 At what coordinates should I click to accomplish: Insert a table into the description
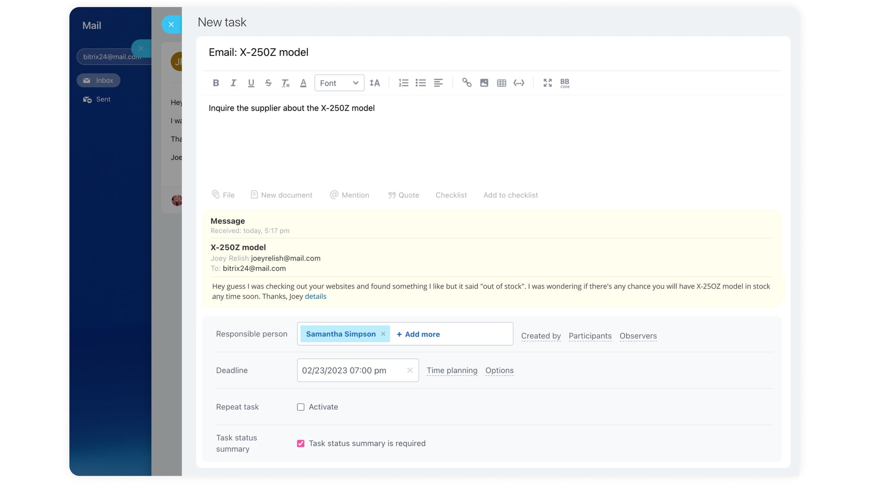[501, 83]
